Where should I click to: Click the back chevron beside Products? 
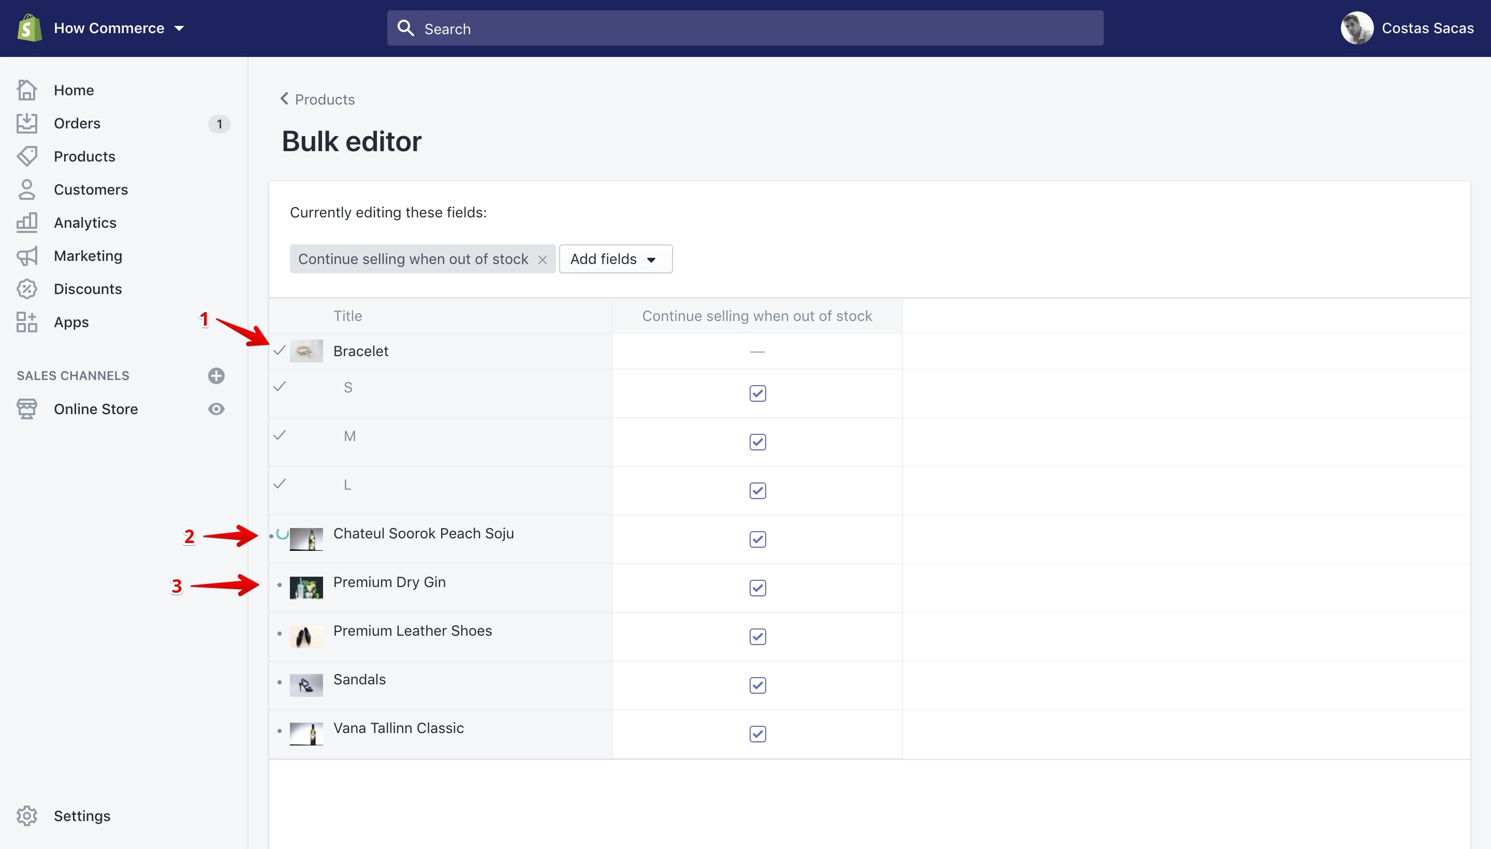pos(285,98)
